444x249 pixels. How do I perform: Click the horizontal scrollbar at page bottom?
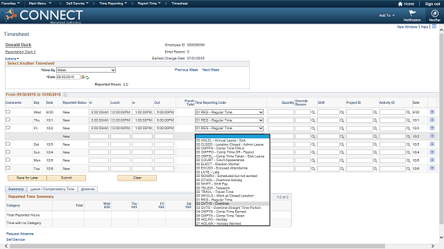[x=197, y=246]
